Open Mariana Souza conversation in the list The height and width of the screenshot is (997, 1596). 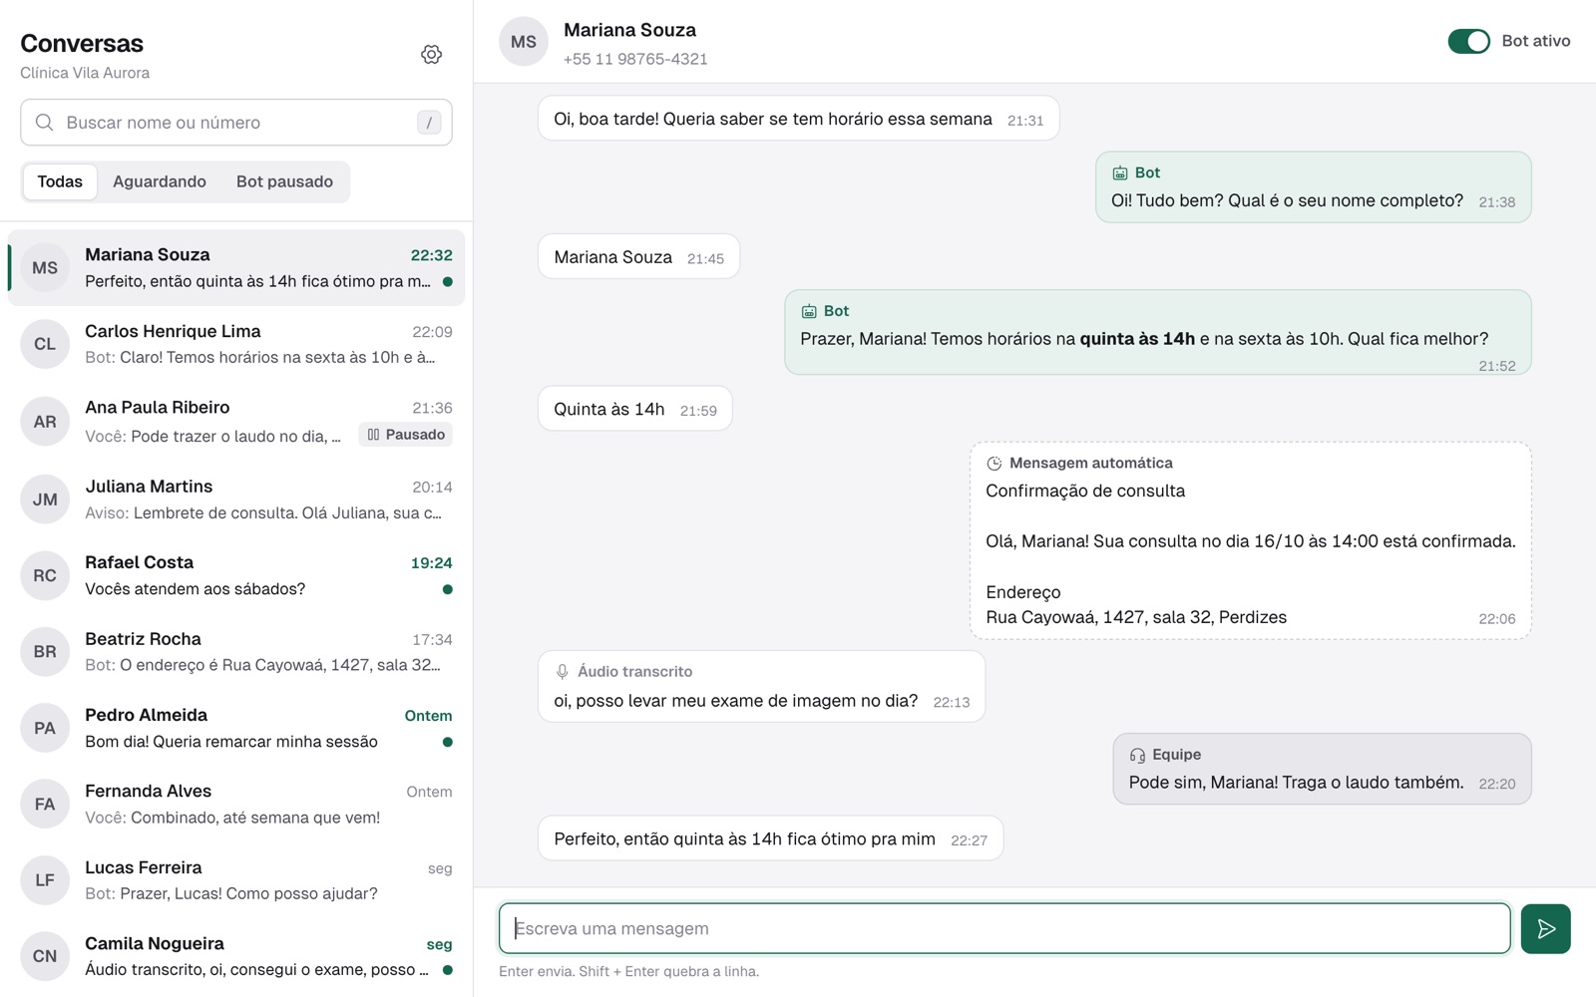pyautogui.click(x=236, y=268)
